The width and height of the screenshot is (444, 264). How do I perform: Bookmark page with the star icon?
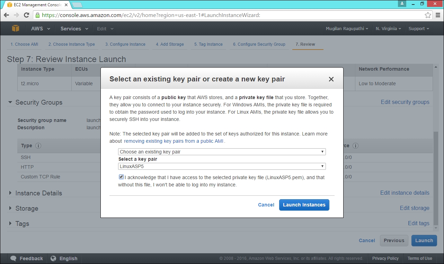pos(428,15)
